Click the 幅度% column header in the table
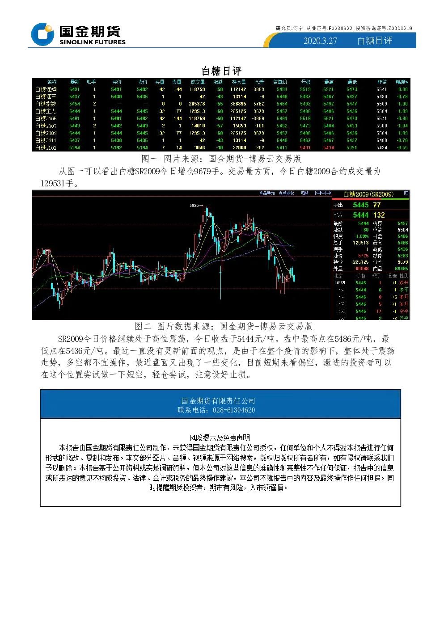This screenshot has height=627, width=444. (x=402, y=82)
